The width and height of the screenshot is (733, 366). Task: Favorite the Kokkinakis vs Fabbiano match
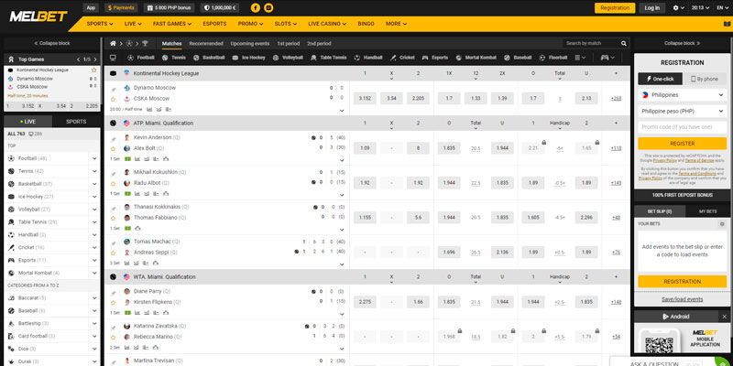coord(113,218)
